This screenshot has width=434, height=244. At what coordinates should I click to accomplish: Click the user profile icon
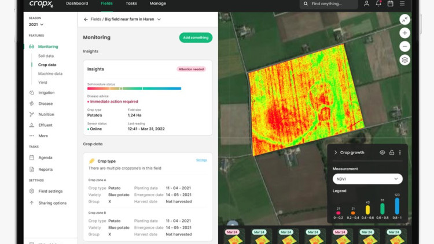366,3
